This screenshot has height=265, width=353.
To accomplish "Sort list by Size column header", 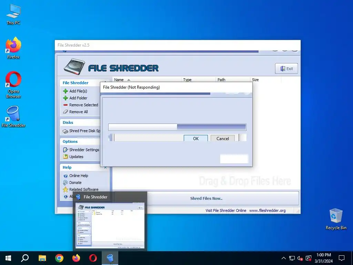I will click(x=266, y=80).
